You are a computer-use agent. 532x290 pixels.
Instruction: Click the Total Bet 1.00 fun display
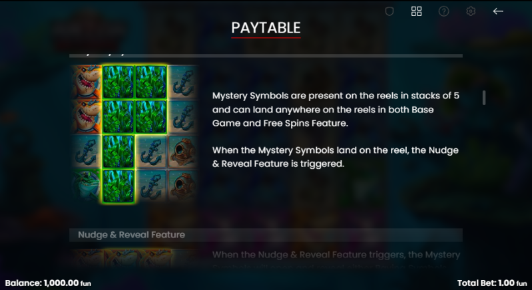pos(492,283)
